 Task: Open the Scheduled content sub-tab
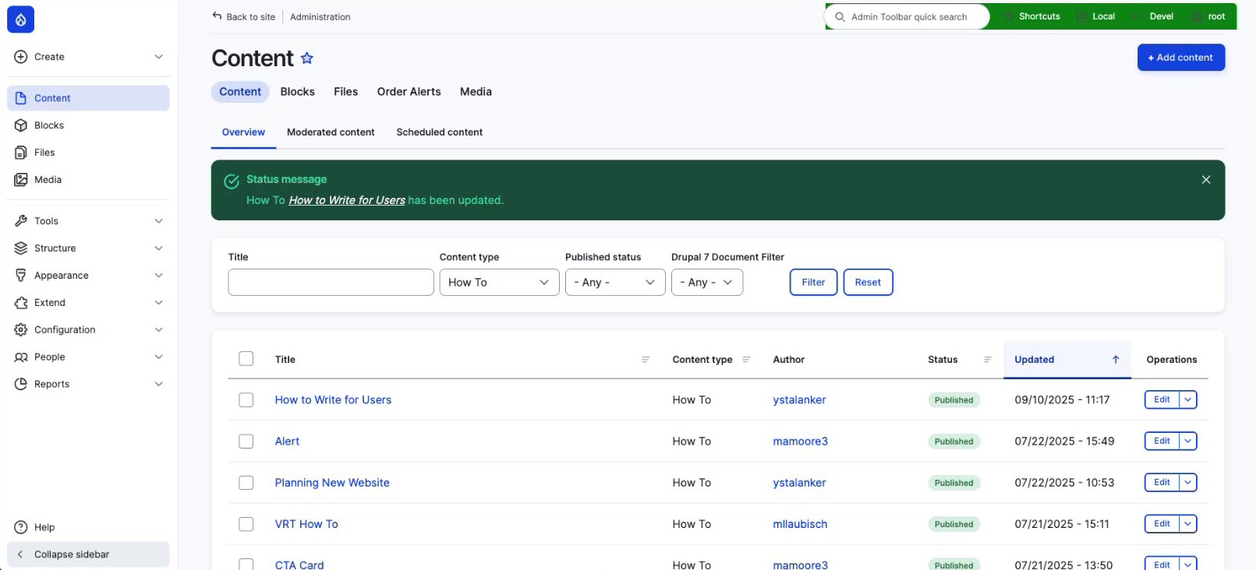point(440,132)
